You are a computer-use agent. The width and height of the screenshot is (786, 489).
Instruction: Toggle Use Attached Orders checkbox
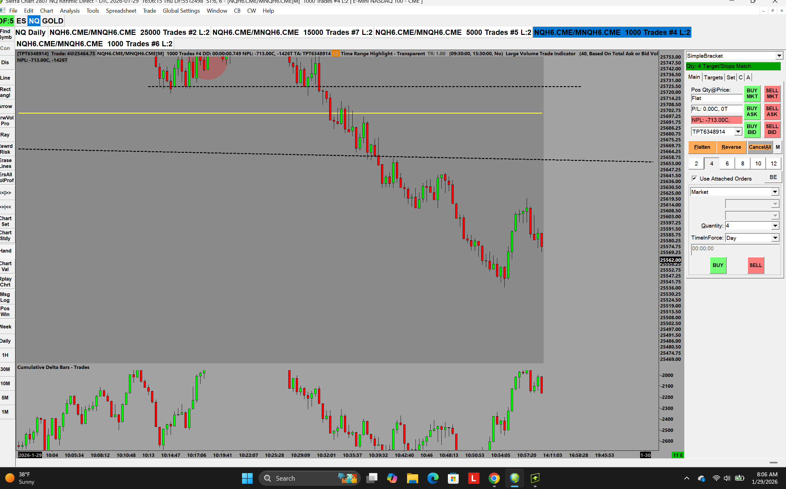695,178
